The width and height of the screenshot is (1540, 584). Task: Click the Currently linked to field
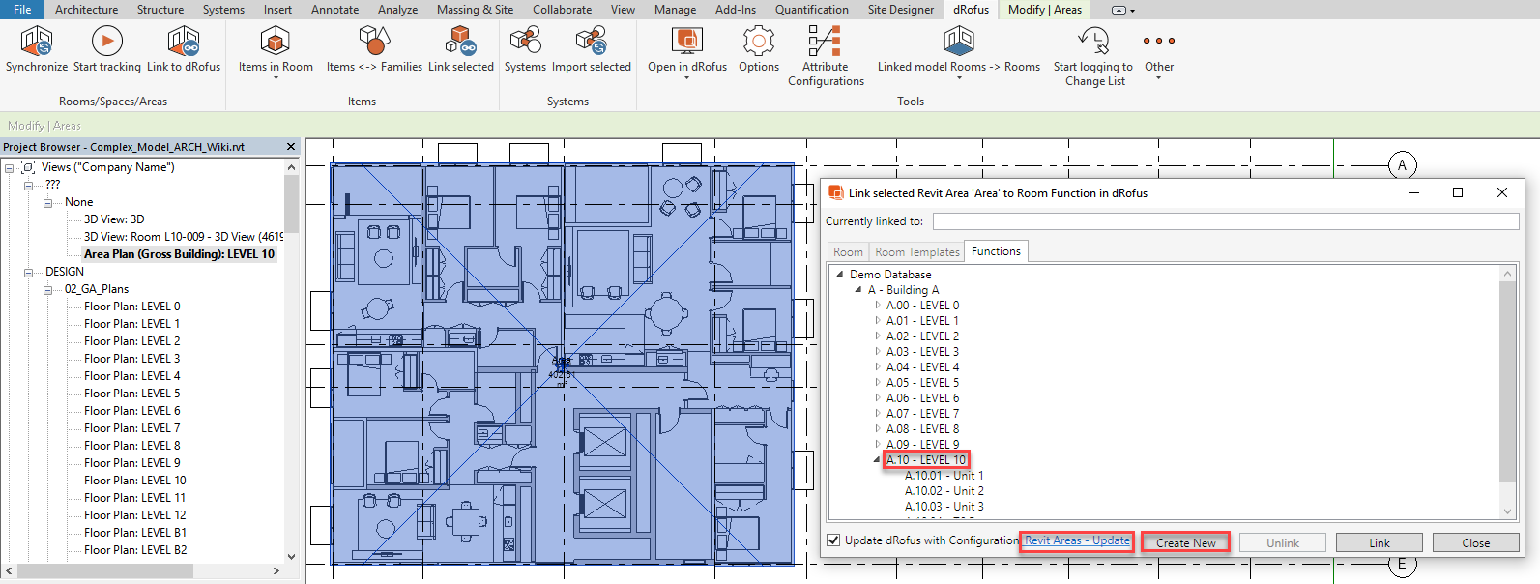(x=1225, y=222)
